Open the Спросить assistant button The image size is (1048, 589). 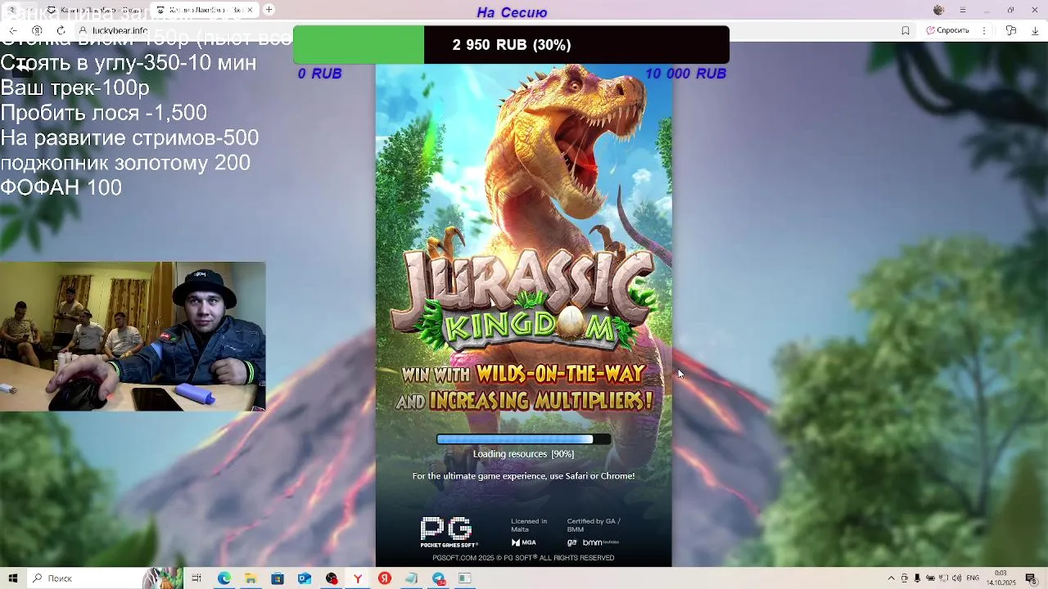948,30
